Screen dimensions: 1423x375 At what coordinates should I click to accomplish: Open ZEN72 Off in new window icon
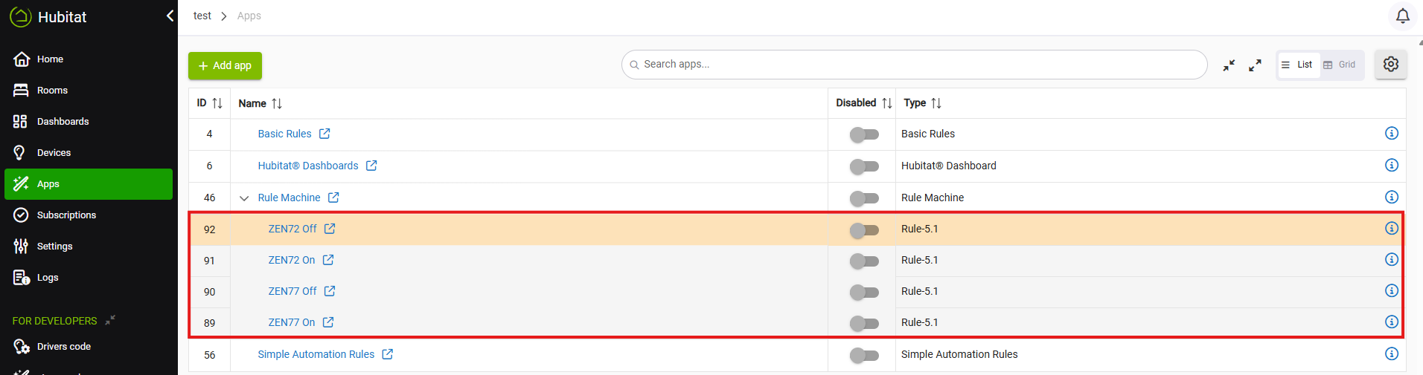[x=330, y=229]
